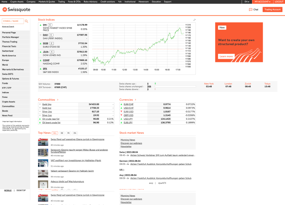Click the Swisscom building news thumbnail
This screenshot has height=205, width=285.
(43, 152)
